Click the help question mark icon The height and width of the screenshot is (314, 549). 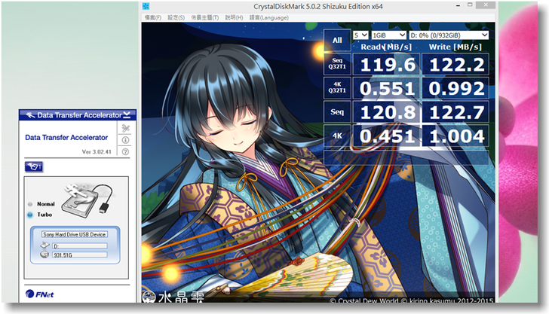coord(125,151)
